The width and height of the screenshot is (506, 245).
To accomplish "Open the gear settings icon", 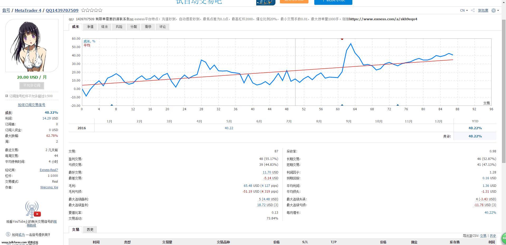I will tap(494, 11).
